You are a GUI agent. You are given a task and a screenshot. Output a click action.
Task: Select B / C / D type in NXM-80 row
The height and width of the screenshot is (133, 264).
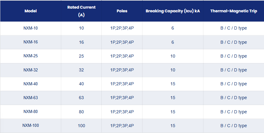234,112
